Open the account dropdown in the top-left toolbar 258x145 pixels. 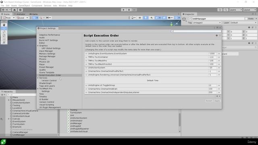6,10
